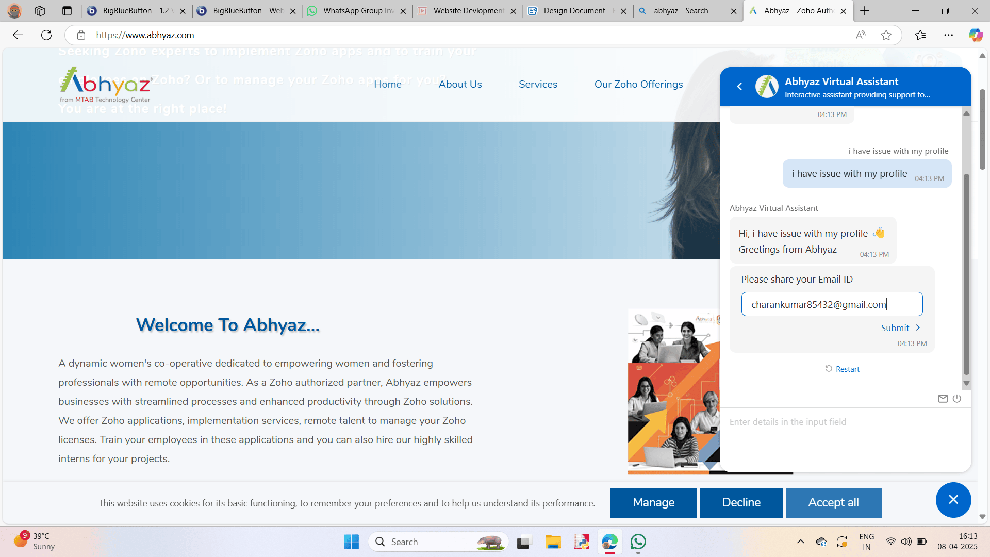Click the email ID input field in chat
The height and width of the screenshot is (557, 990).
pos(832,304)
